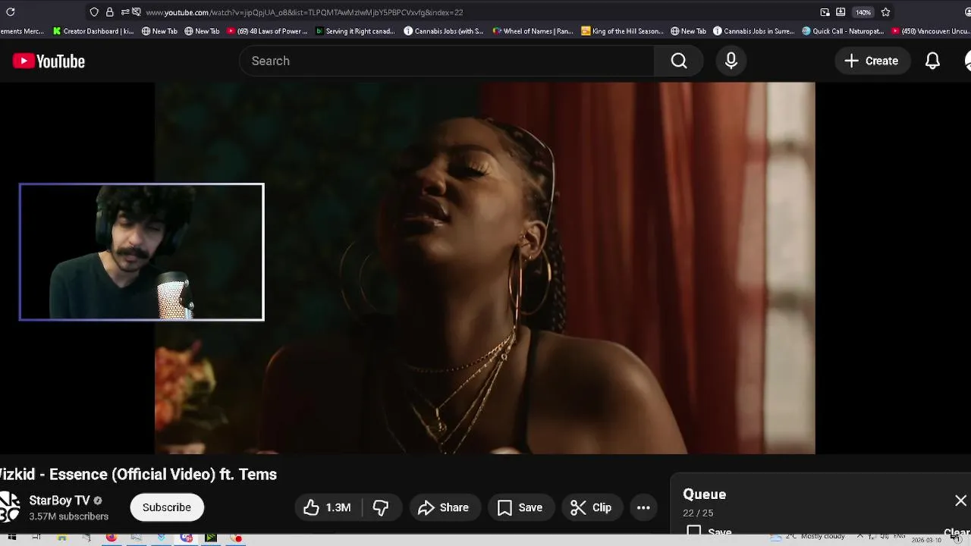Open the King of the Hill Season bookmark
The width and height of the screenshot is (971, 546).
pos(622,31)
